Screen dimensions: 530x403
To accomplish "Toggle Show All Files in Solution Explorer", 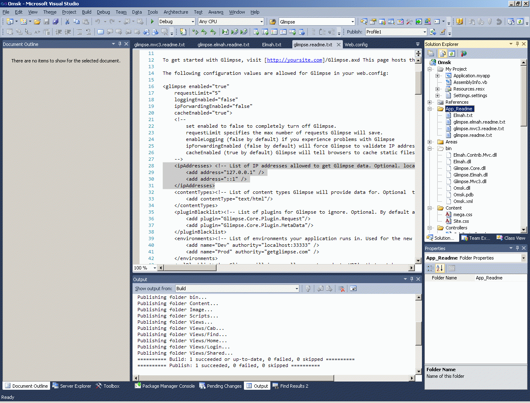I will 442,53.
